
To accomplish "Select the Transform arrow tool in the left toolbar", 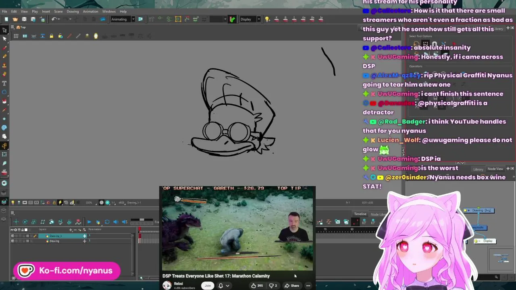I will [4, 30].
